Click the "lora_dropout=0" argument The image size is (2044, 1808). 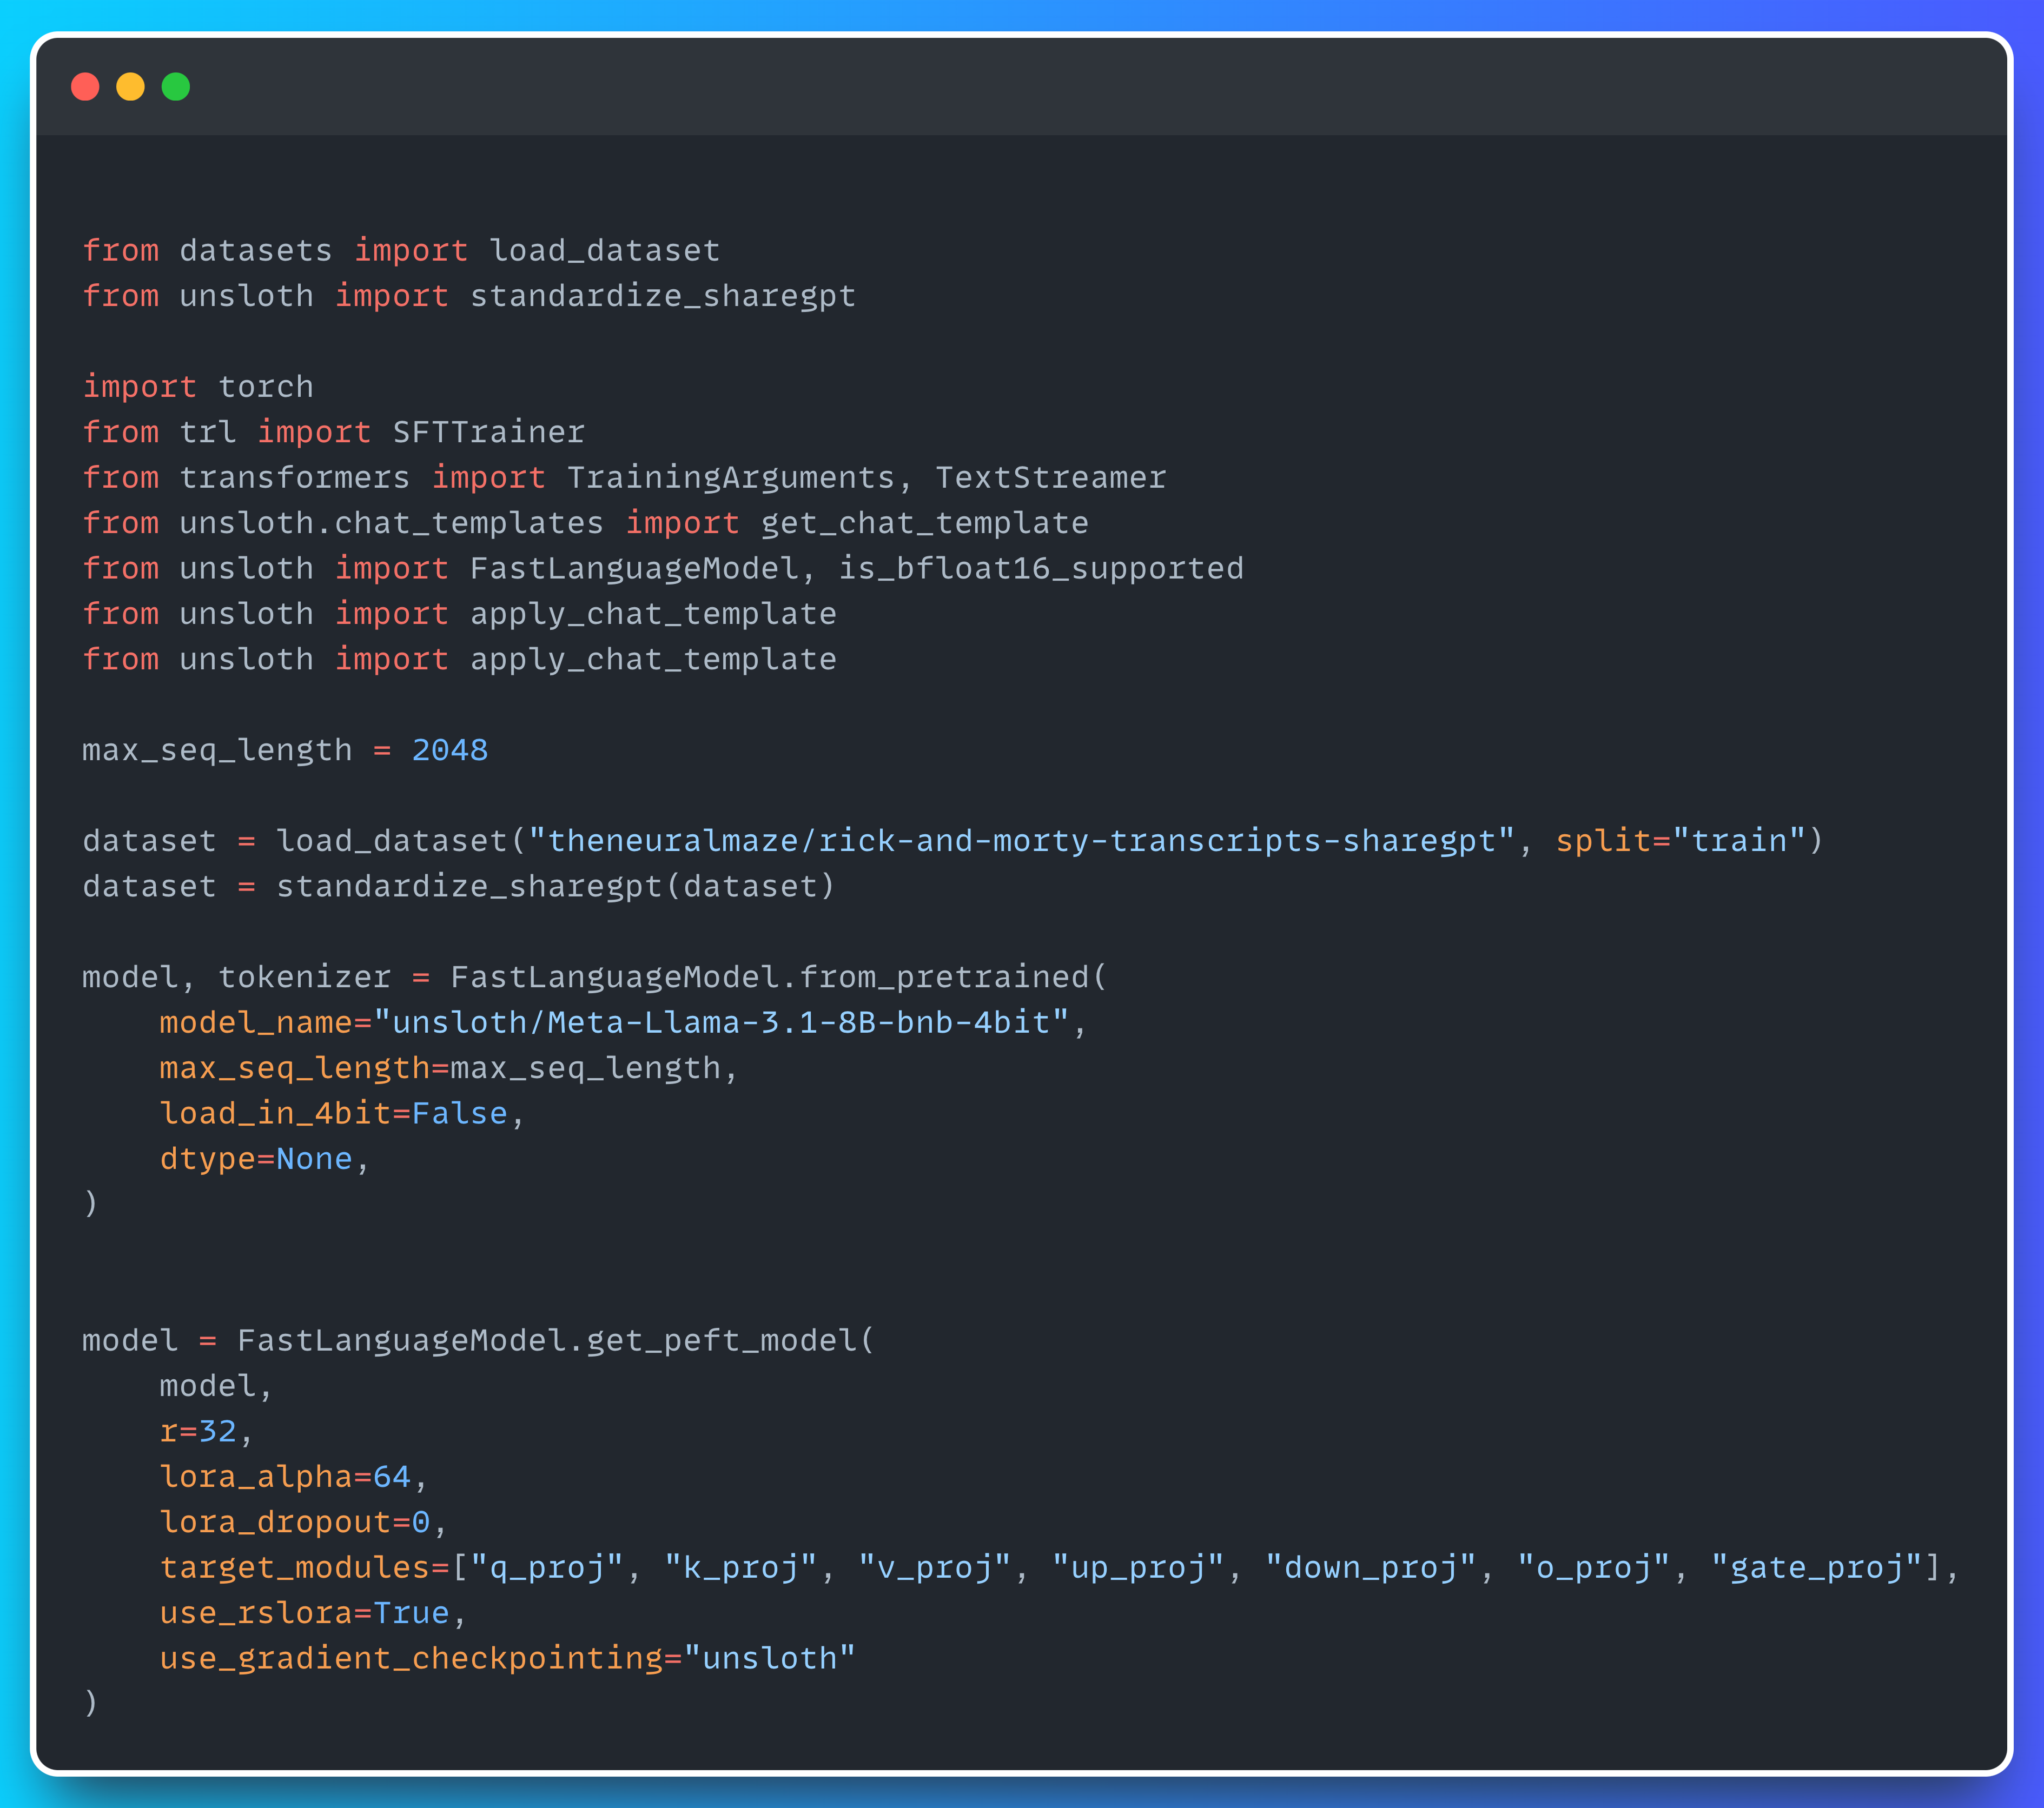click(295, 1522)
